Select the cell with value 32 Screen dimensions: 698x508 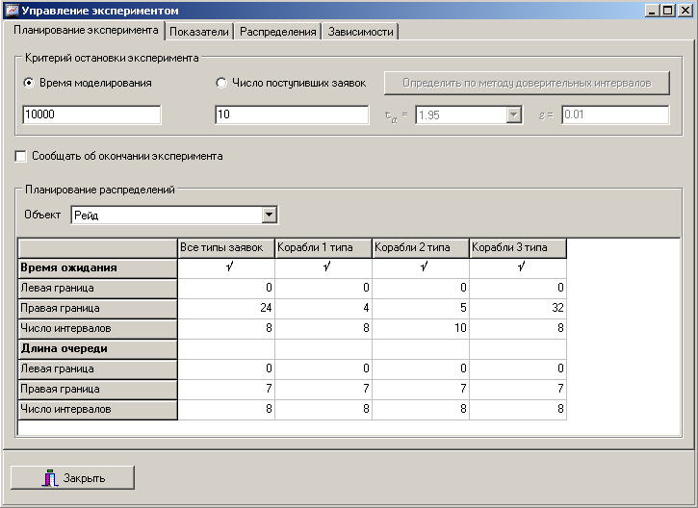point(518,308)
